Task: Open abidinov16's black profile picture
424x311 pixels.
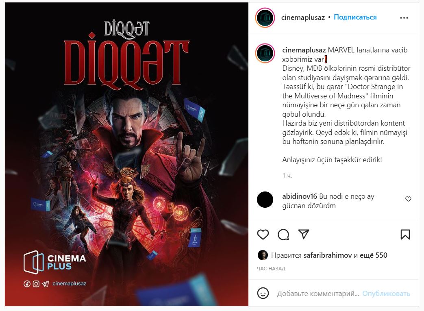Action: coord(265,200)
